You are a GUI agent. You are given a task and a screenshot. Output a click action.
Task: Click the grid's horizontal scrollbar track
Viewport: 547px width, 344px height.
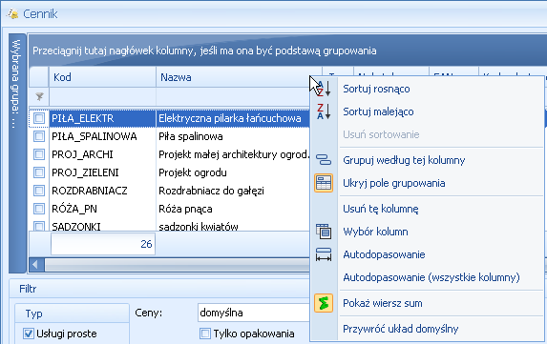click(177, 265)
